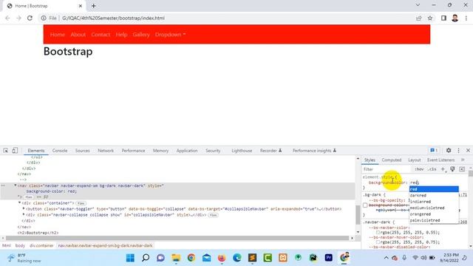
Task: View the site information icon beside File
Action: pyautogui.click(x=44, y=18)
